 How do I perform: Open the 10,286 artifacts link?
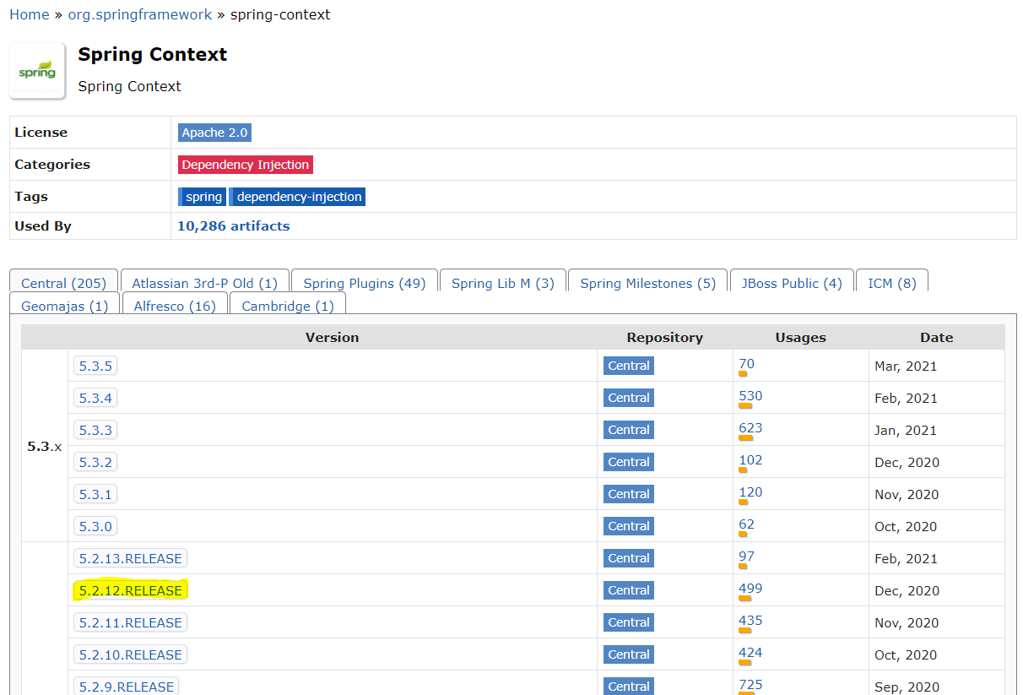pos(233,226)
